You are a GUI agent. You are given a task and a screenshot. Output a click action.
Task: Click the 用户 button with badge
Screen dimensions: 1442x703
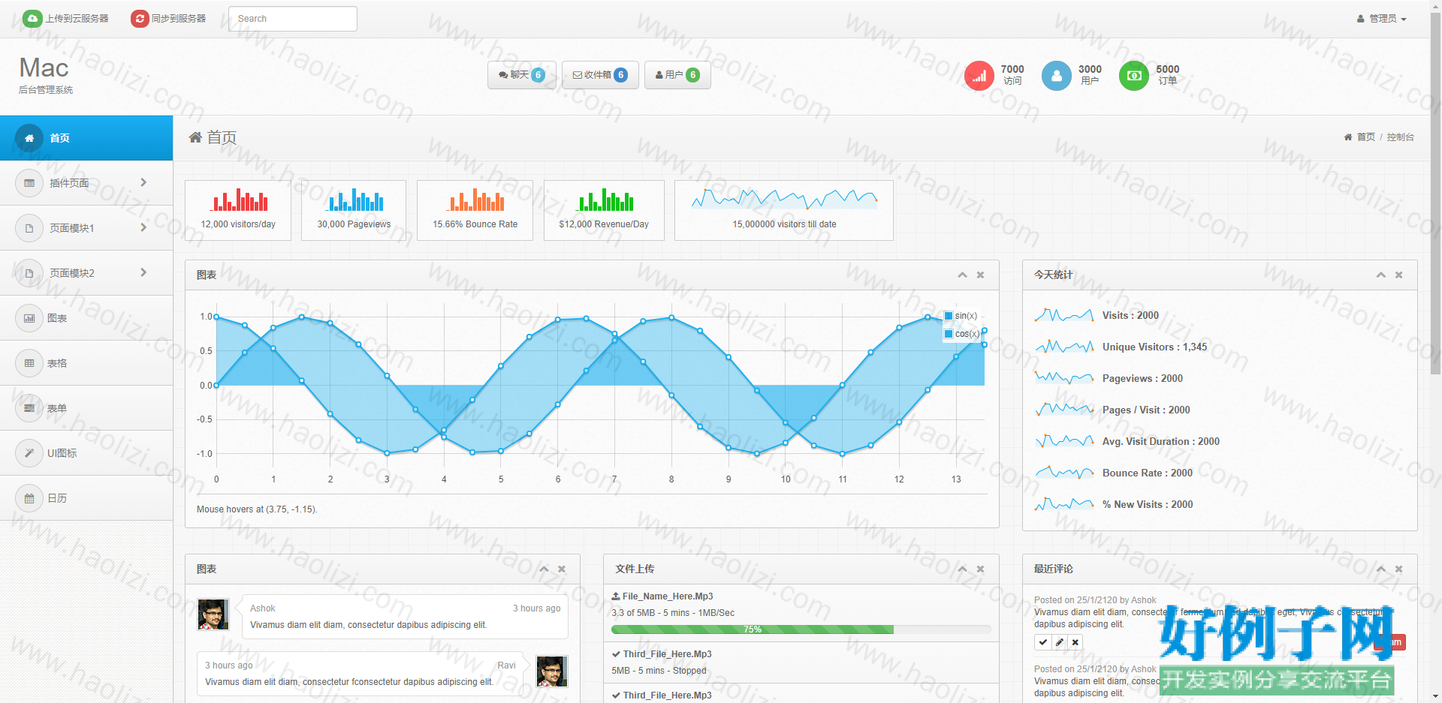point(677,75)
